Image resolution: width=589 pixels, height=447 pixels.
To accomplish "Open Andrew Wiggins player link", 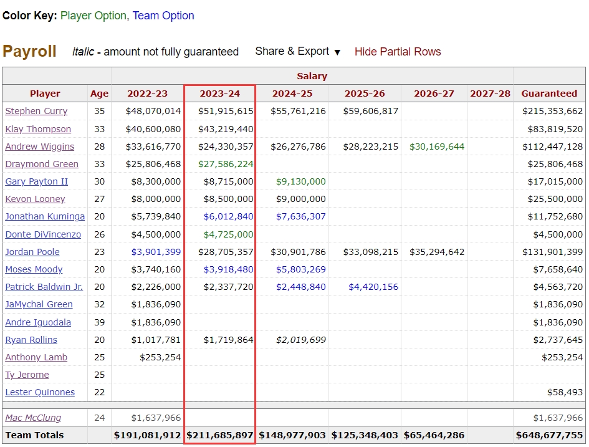I will point(39,147).
